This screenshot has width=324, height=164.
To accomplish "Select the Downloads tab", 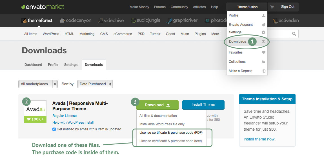I will 94,65.
